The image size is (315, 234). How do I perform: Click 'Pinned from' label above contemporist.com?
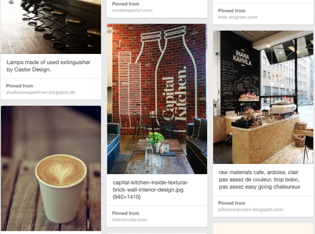tap(126, 4)
